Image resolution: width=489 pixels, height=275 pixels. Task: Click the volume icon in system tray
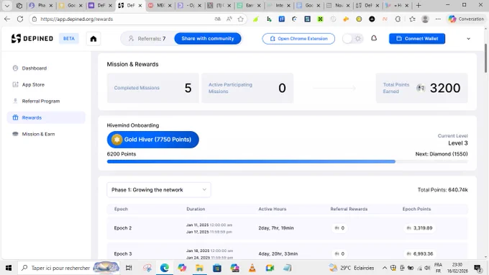click(x=428, y=268)
